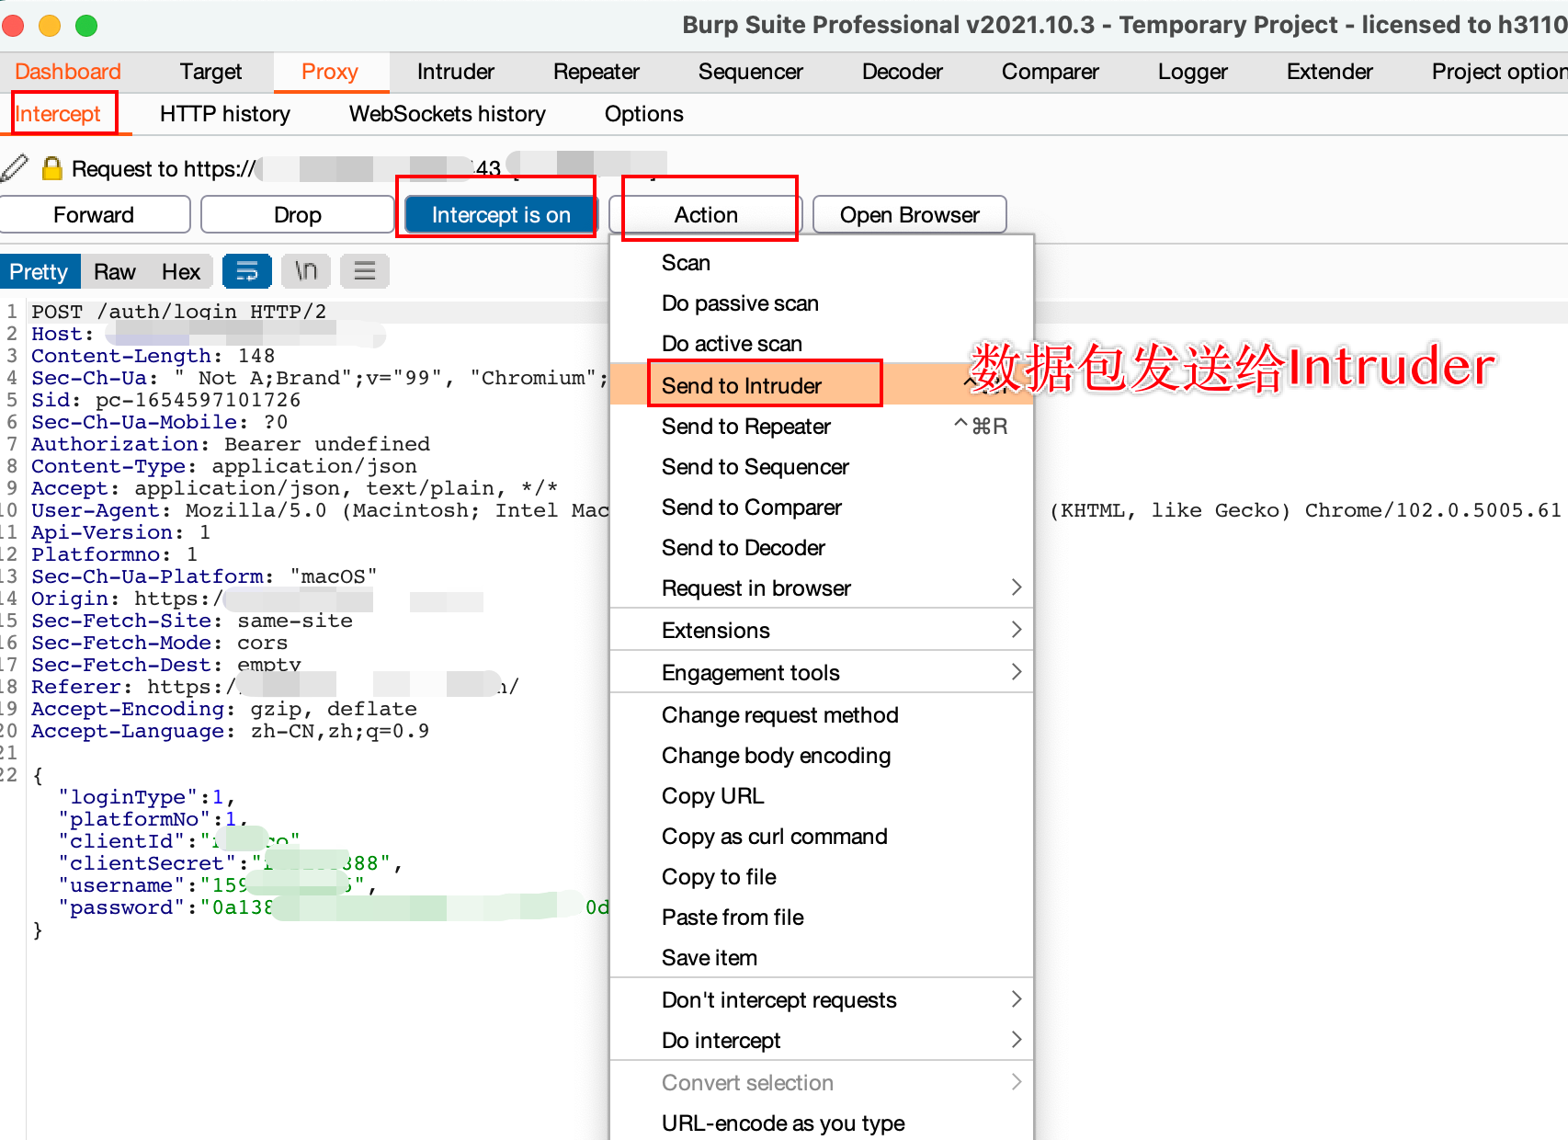
Task: Toggle show non-printable characters (\n) icon
Action: (306, 271)
